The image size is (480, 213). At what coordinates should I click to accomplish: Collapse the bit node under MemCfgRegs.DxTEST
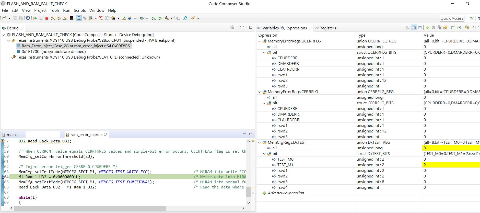point(264,154)
